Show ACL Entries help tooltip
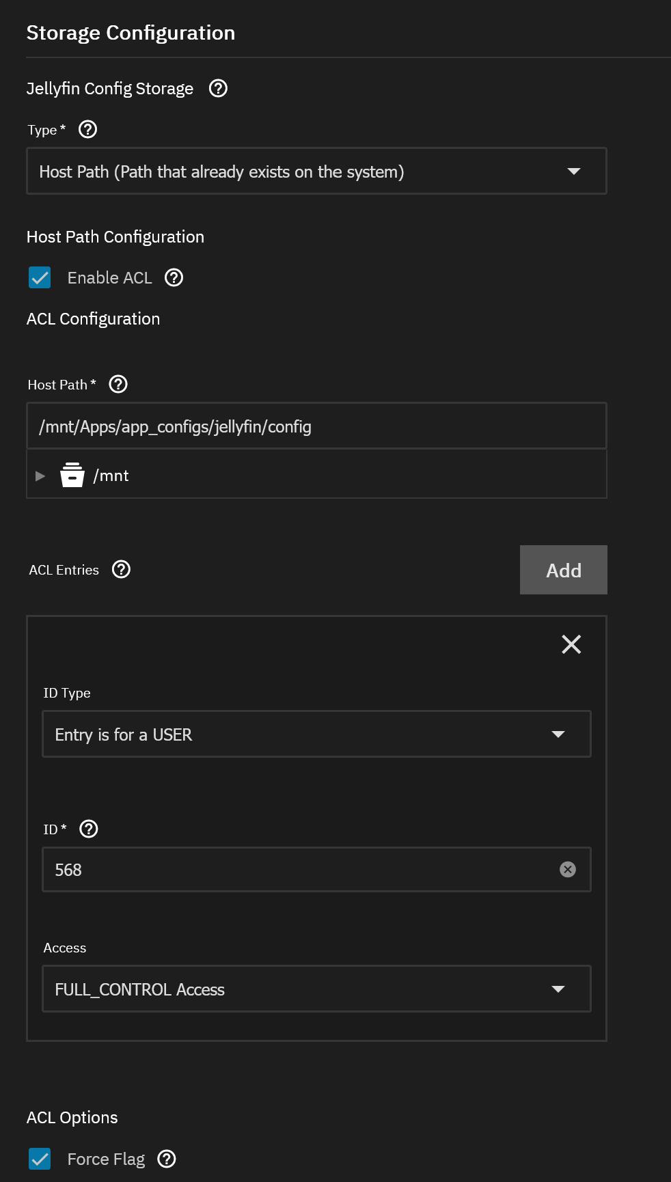The width and height of the screenshot is (671, 1182). pyautogui.click(x=121, y=570)
